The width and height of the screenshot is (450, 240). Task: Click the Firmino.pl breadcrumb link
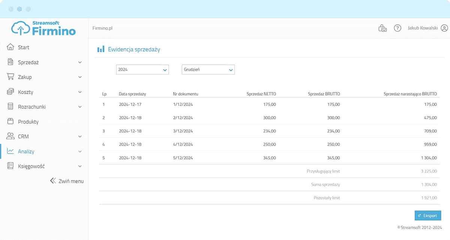pos(102,28)
